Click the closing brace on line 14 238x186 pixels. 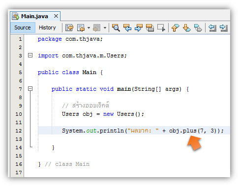pos(53,147)
